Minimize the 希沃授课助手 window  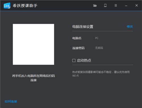[126, 6]
